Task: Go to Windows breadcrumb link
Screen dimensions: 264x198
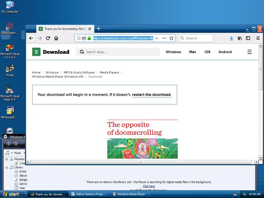Action: [x=52, y=72]
